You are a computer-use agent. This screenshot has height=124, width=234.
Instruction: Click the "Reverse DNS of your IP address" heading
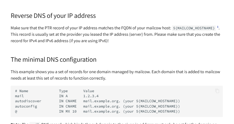[53, 16]
